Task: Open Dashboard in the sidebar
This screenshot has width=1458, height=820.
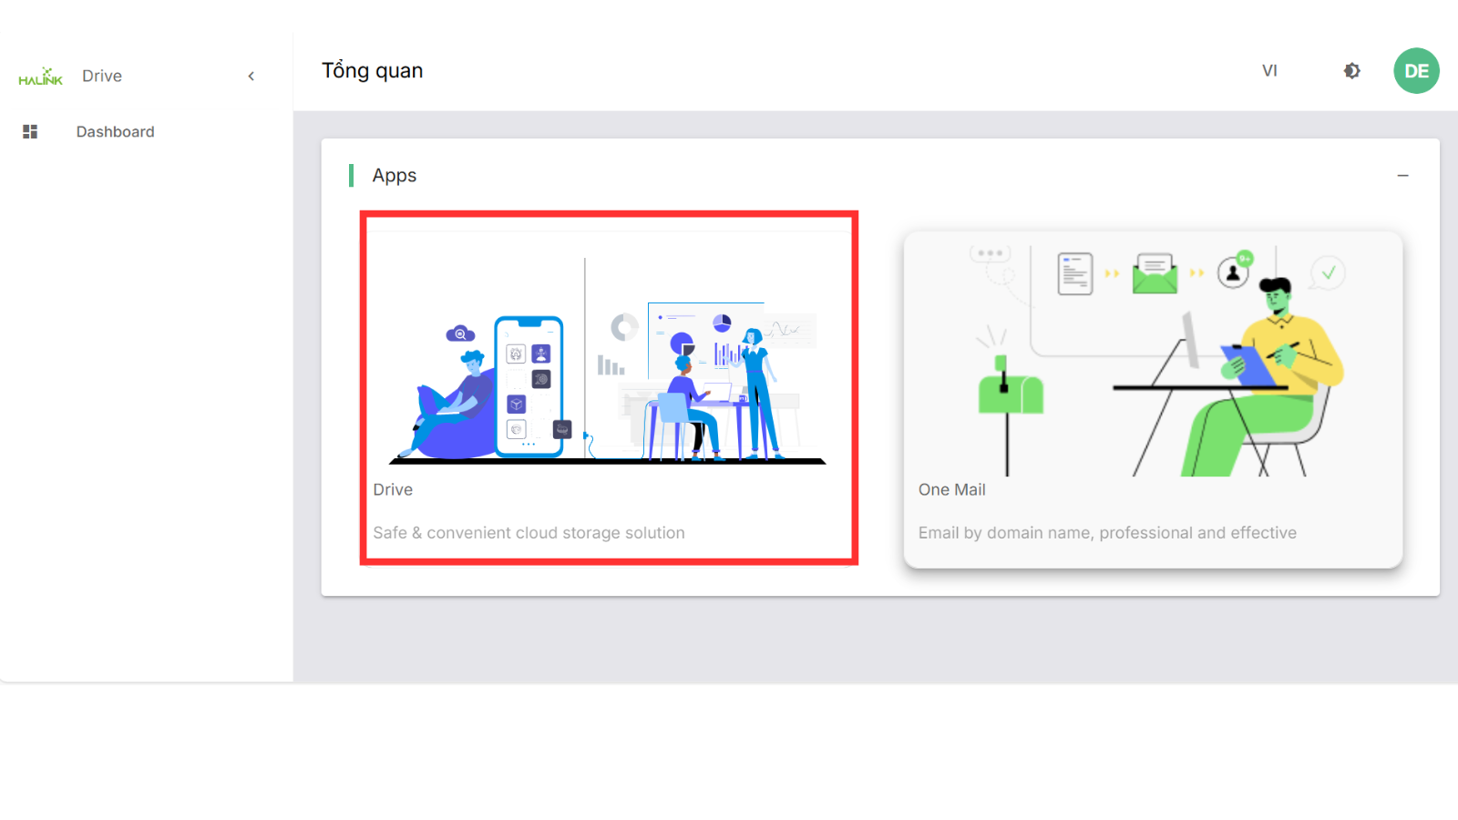Action: (x=115, y=132)
